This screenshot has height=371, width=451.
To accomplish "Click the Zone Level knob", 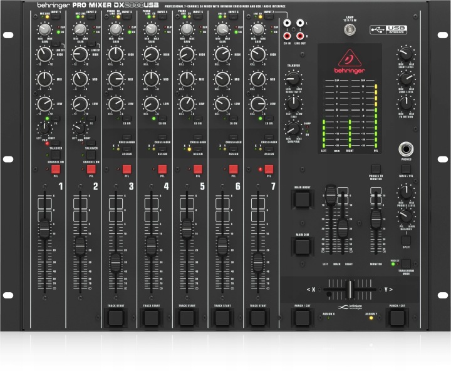I will click(406, 78).
